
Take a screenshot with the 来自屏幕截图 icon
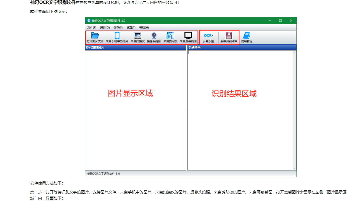[188, 37]
